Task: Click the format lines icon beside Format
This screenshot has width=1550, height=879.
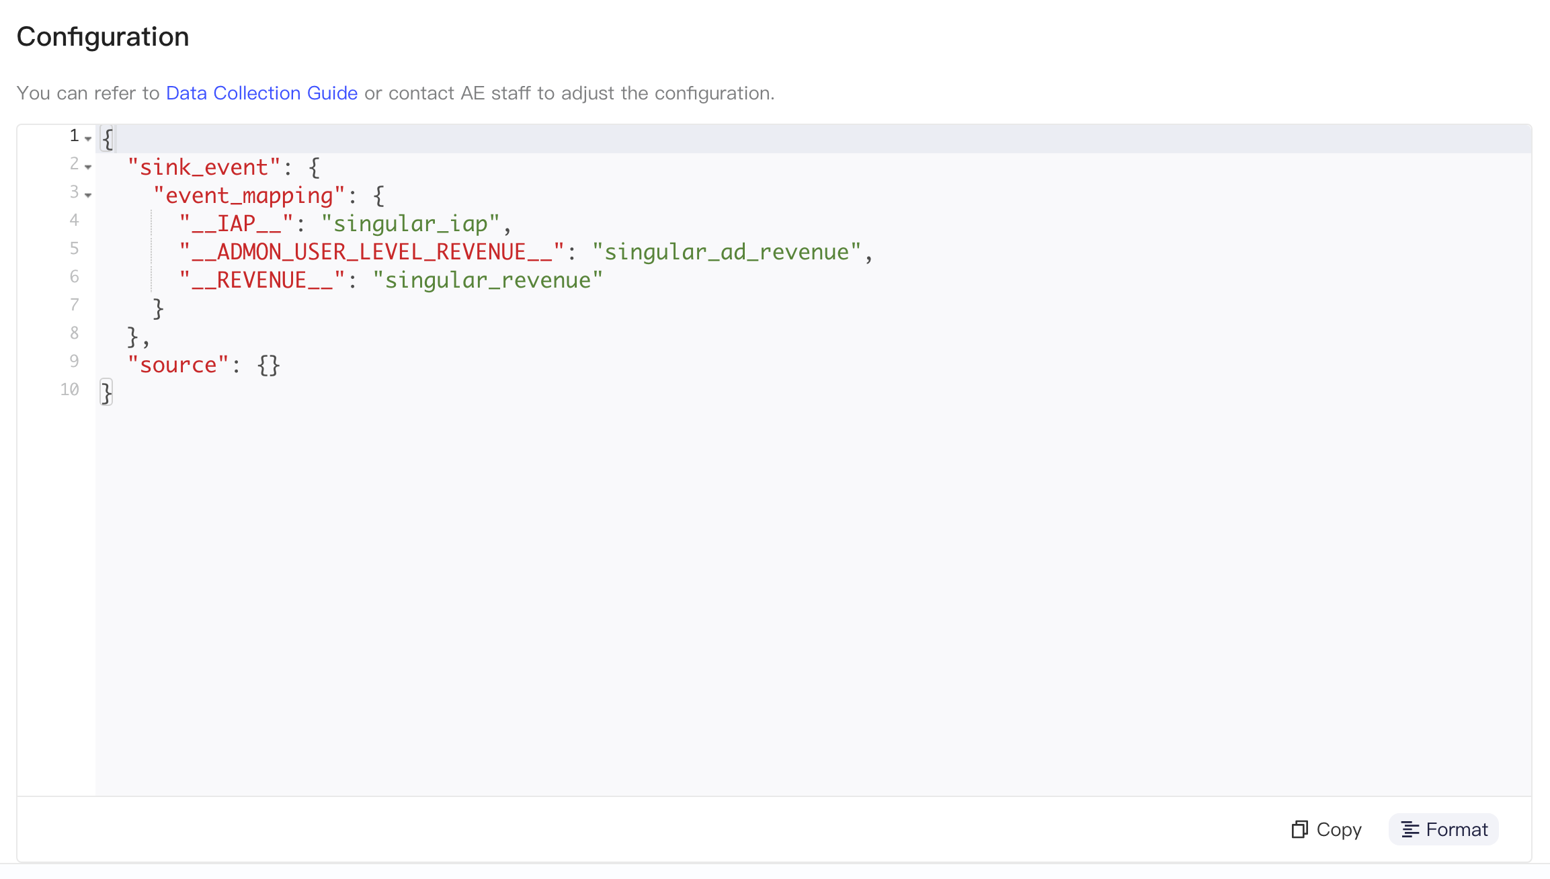Action: tap(1410, 830)
